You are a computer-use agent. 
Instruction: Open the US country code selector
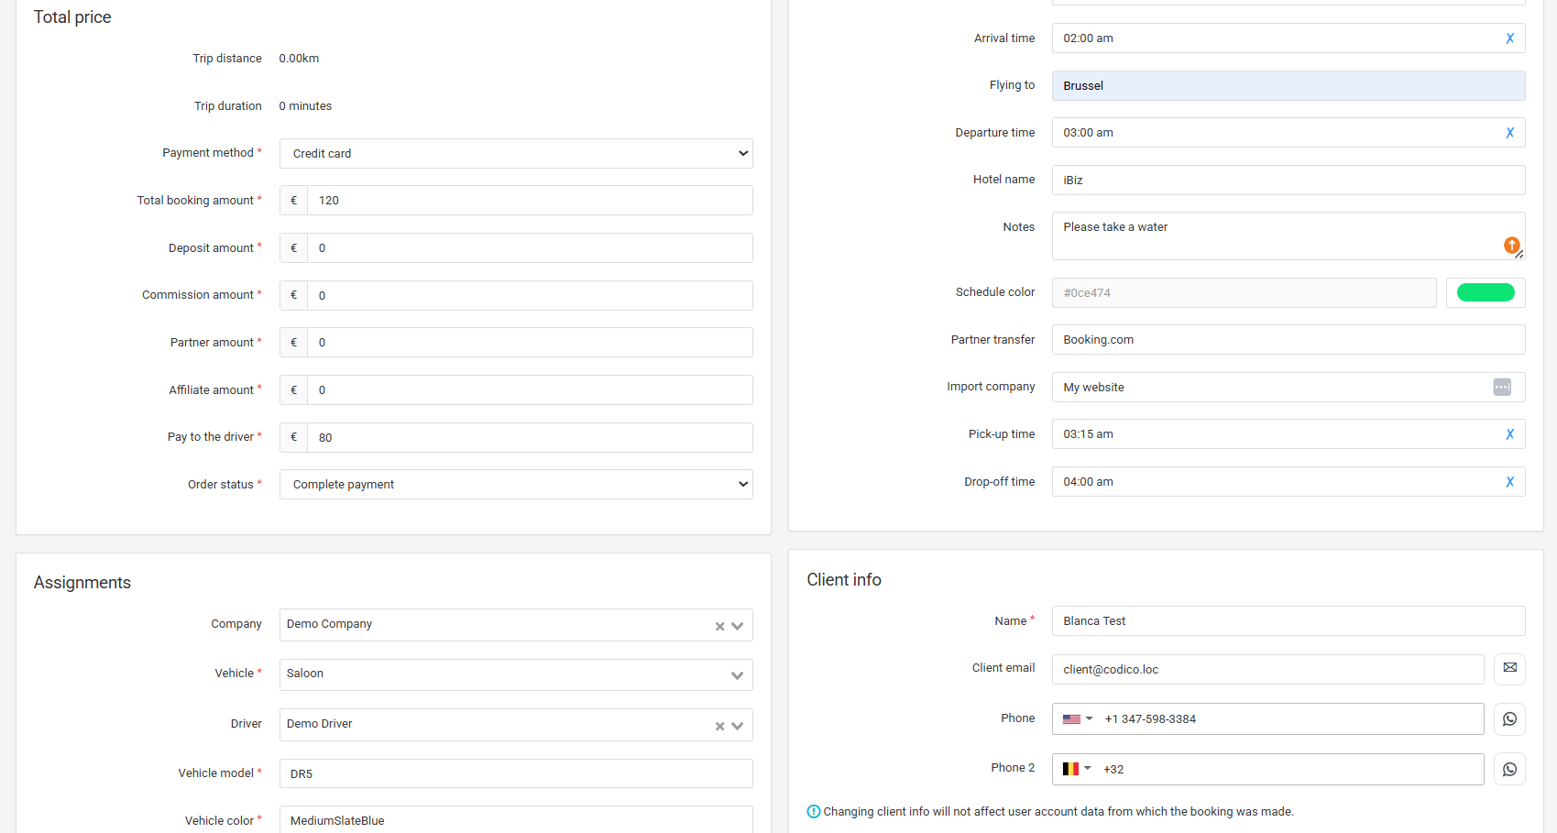coord(1078,719)
